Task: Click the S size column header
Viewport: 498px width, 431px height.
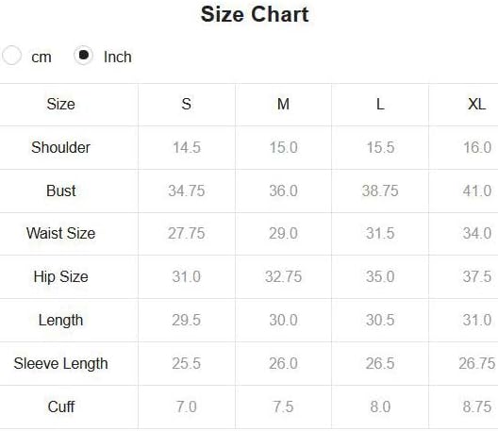Action: (187, 104)
